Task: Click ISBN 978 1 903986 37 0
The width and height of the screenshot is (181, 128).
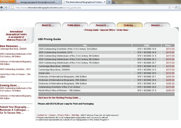Action: pyautogui.click(x=147, y=91)
